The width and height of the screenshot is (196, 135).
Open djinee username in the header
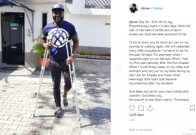pos(145,8)
